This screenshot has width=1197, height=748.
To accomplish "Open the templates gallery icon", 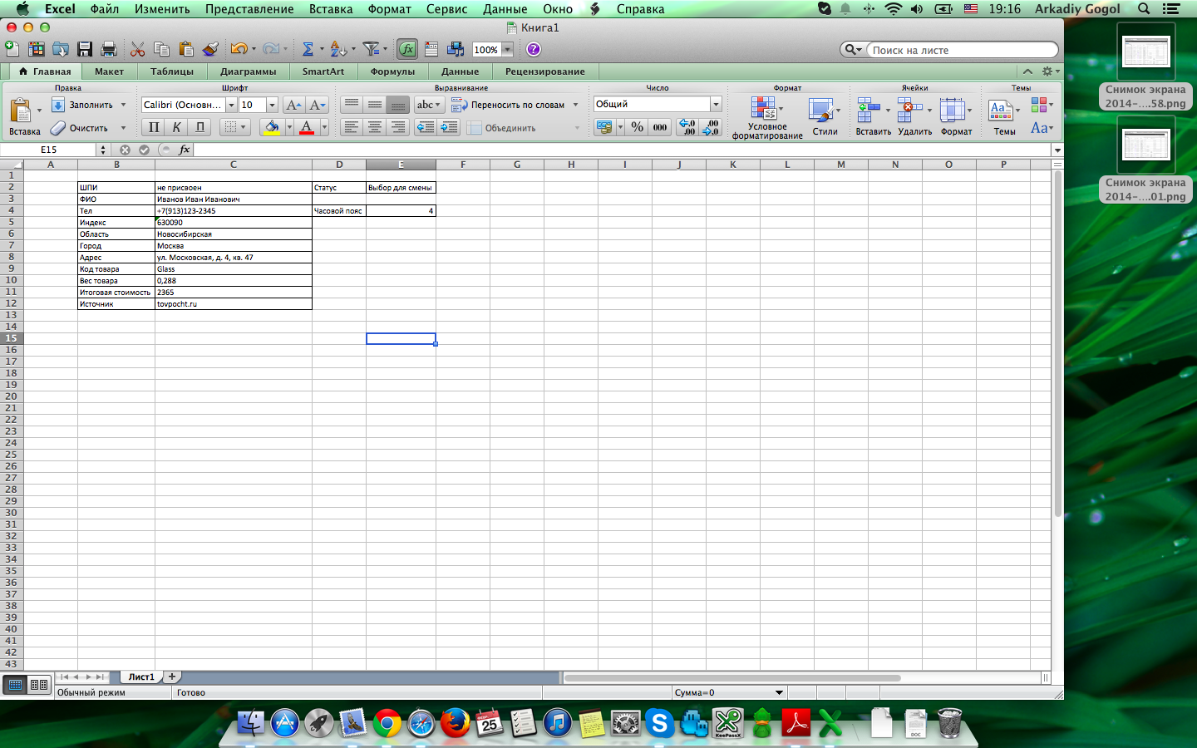I will point(37,49).
